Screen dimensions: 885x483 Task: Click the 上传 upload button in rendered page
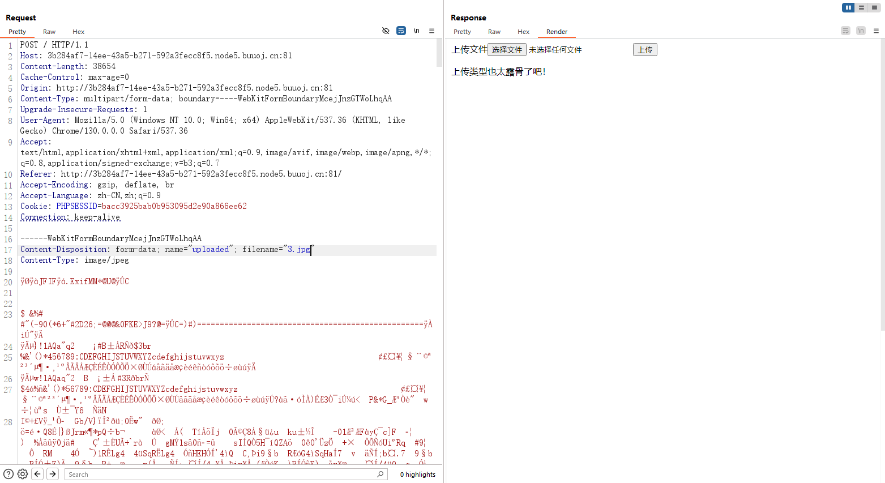tap(645, 49)
